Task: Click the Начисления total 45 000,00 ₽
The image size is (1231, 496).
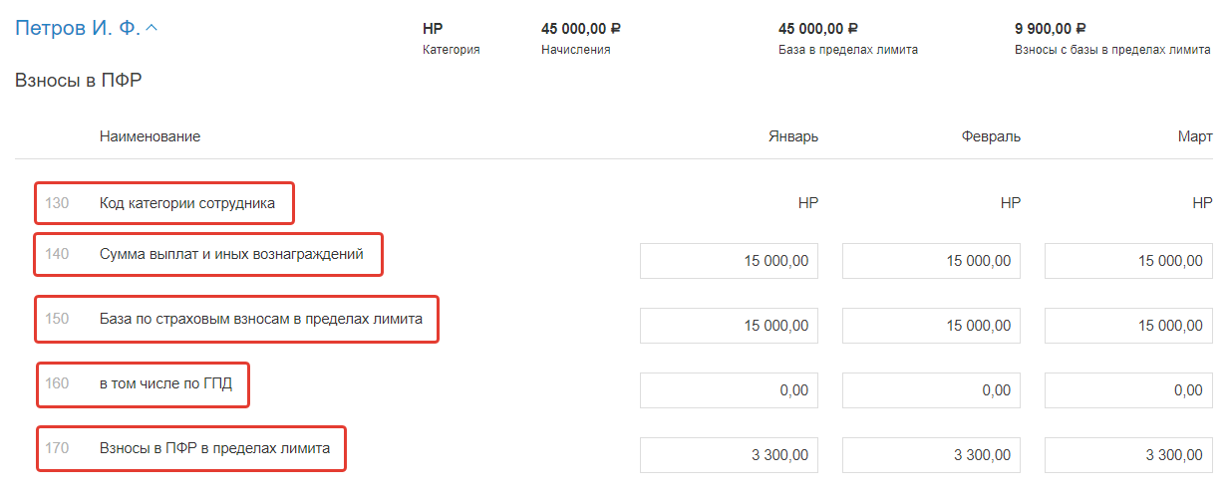Action: (x=581, y=29)
